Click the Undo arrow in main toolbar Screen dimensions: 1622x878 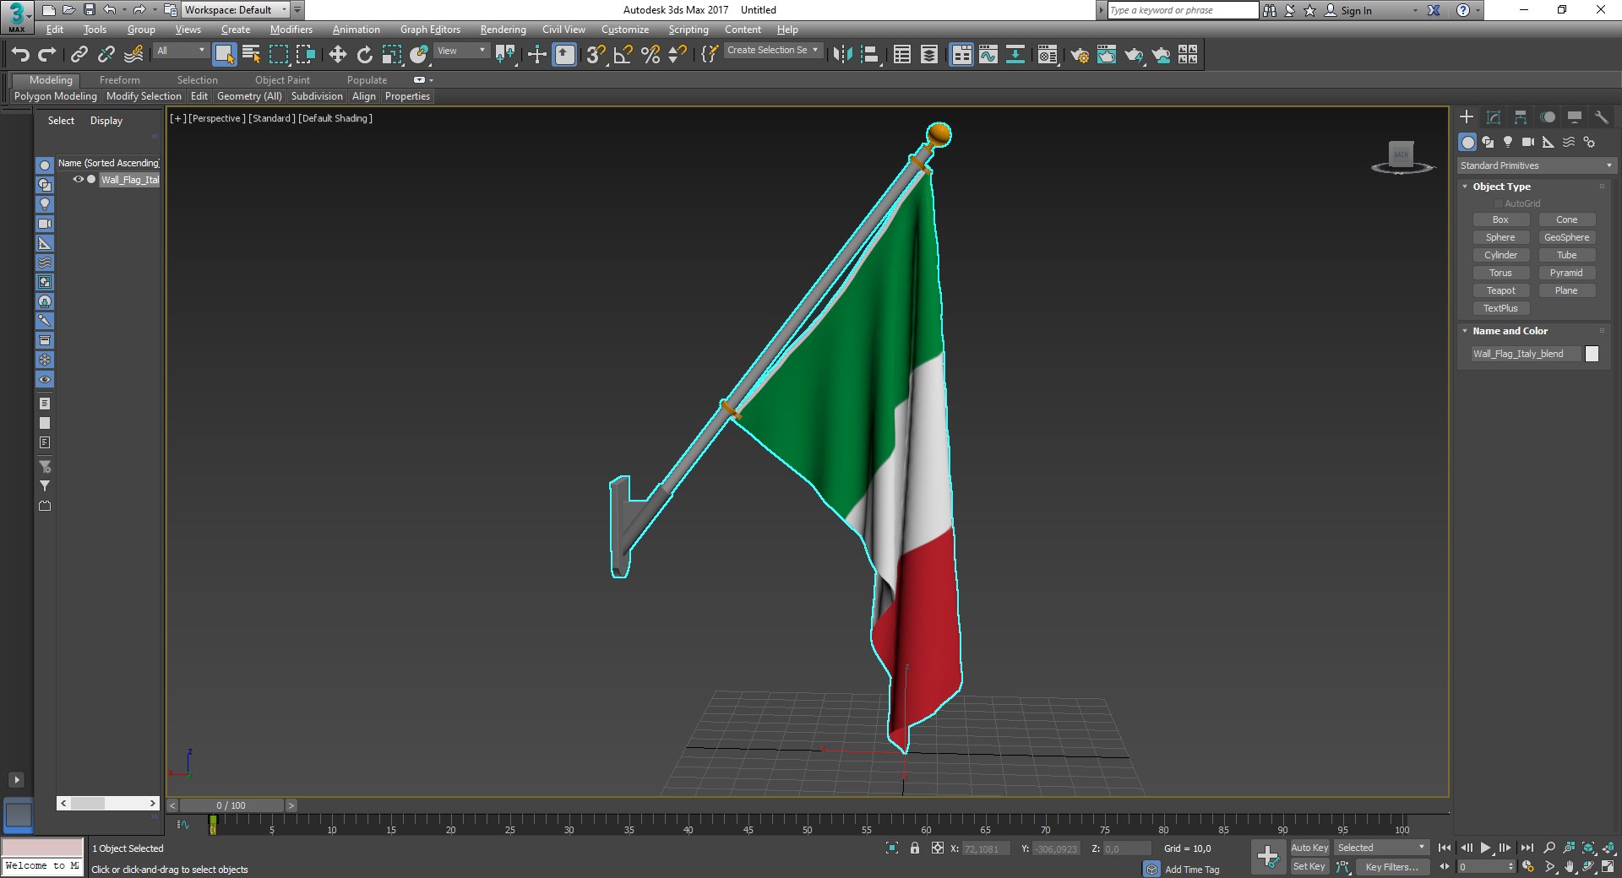20,55
